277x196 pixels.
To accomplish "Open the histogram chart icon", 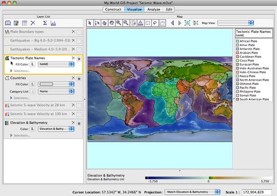I will 53,23.
